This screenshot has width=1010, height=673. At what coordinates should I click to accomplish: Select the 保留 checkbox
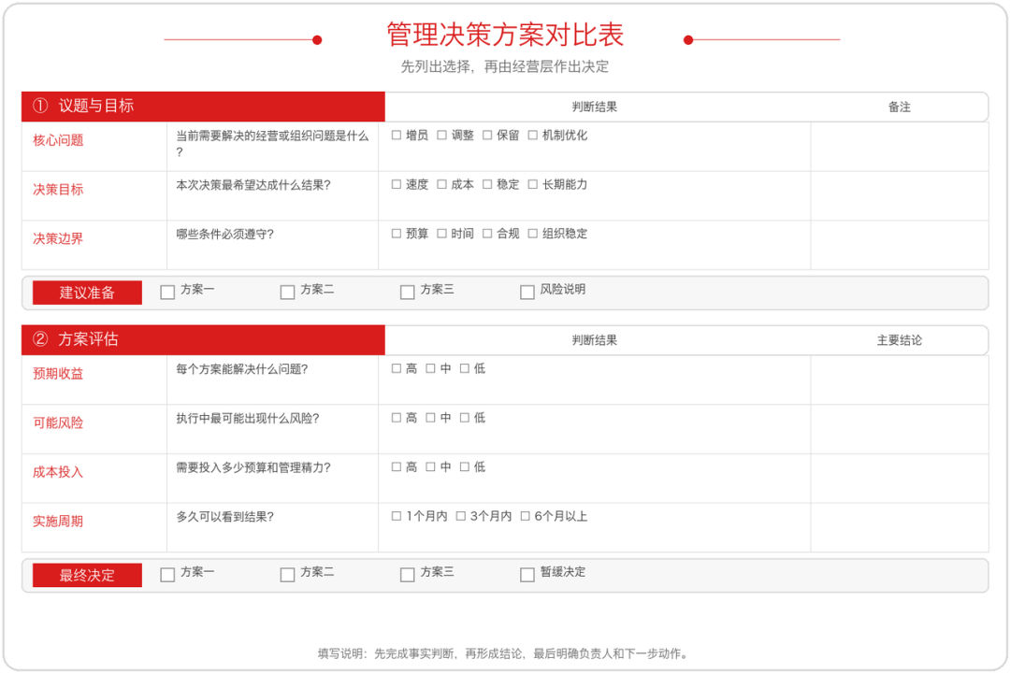click(x=487, y=136)
